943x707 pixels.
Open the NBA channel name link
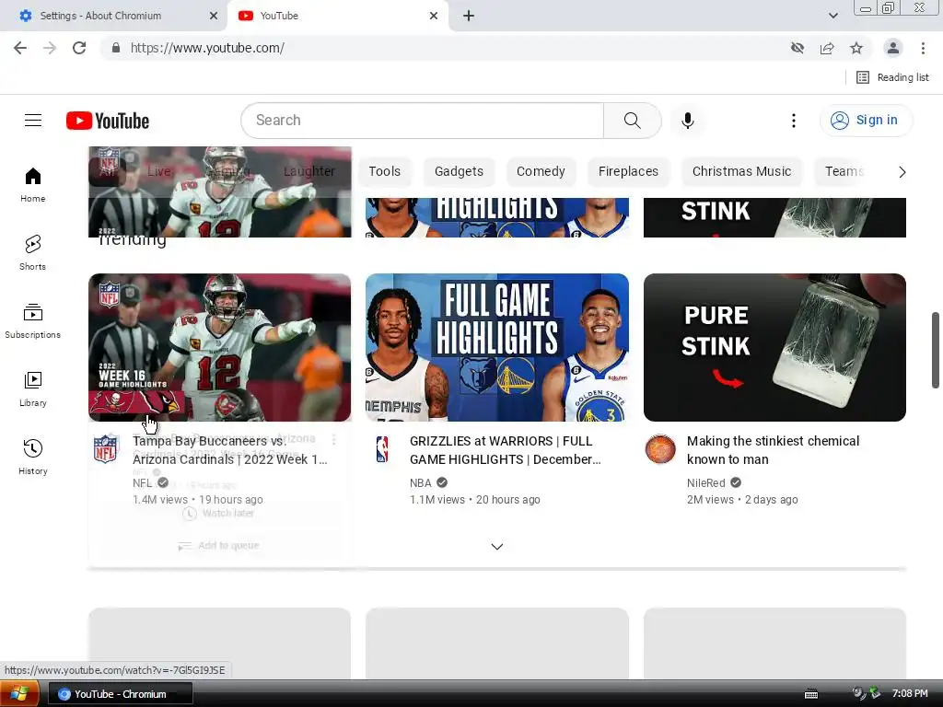click(420, 482)
